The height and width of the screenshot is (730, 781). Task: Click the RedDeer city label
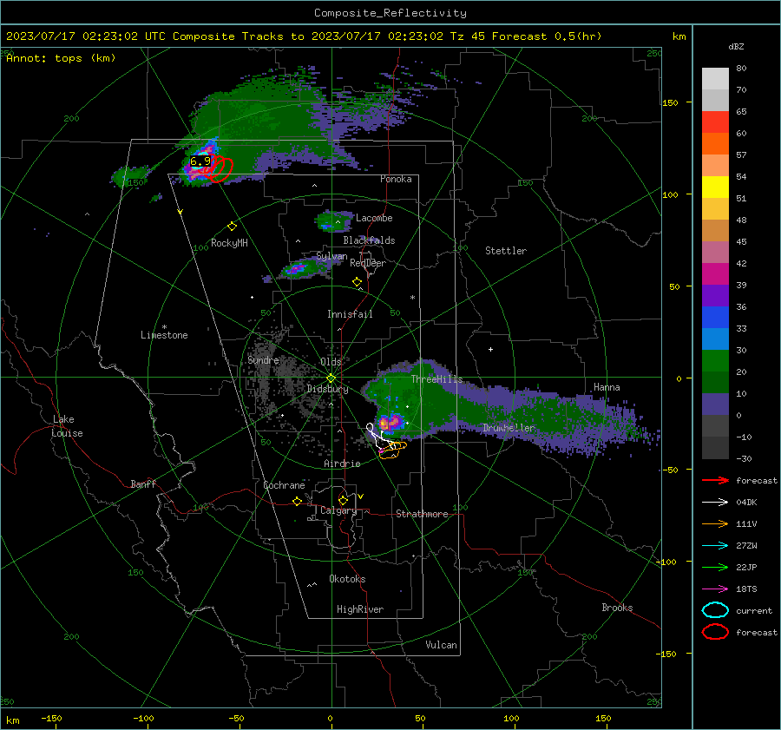pyautogui.click(x=368, y=263)
